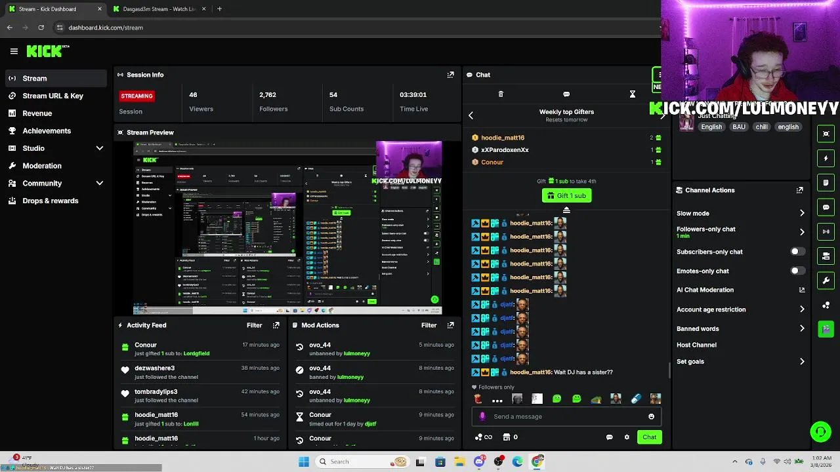Click the browser address bar

coord(354,28)
